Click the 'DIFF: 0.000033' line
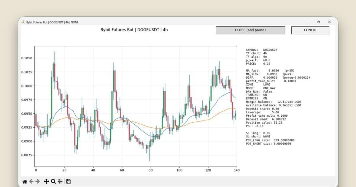 tap(278, 77)
